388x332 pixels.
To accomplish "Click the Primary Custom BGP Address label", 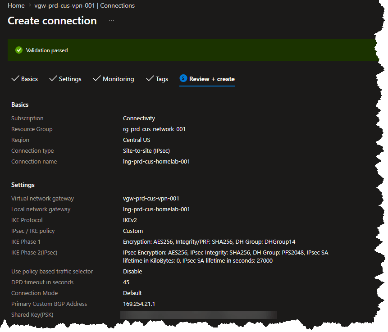I will (x=49, y=304).
